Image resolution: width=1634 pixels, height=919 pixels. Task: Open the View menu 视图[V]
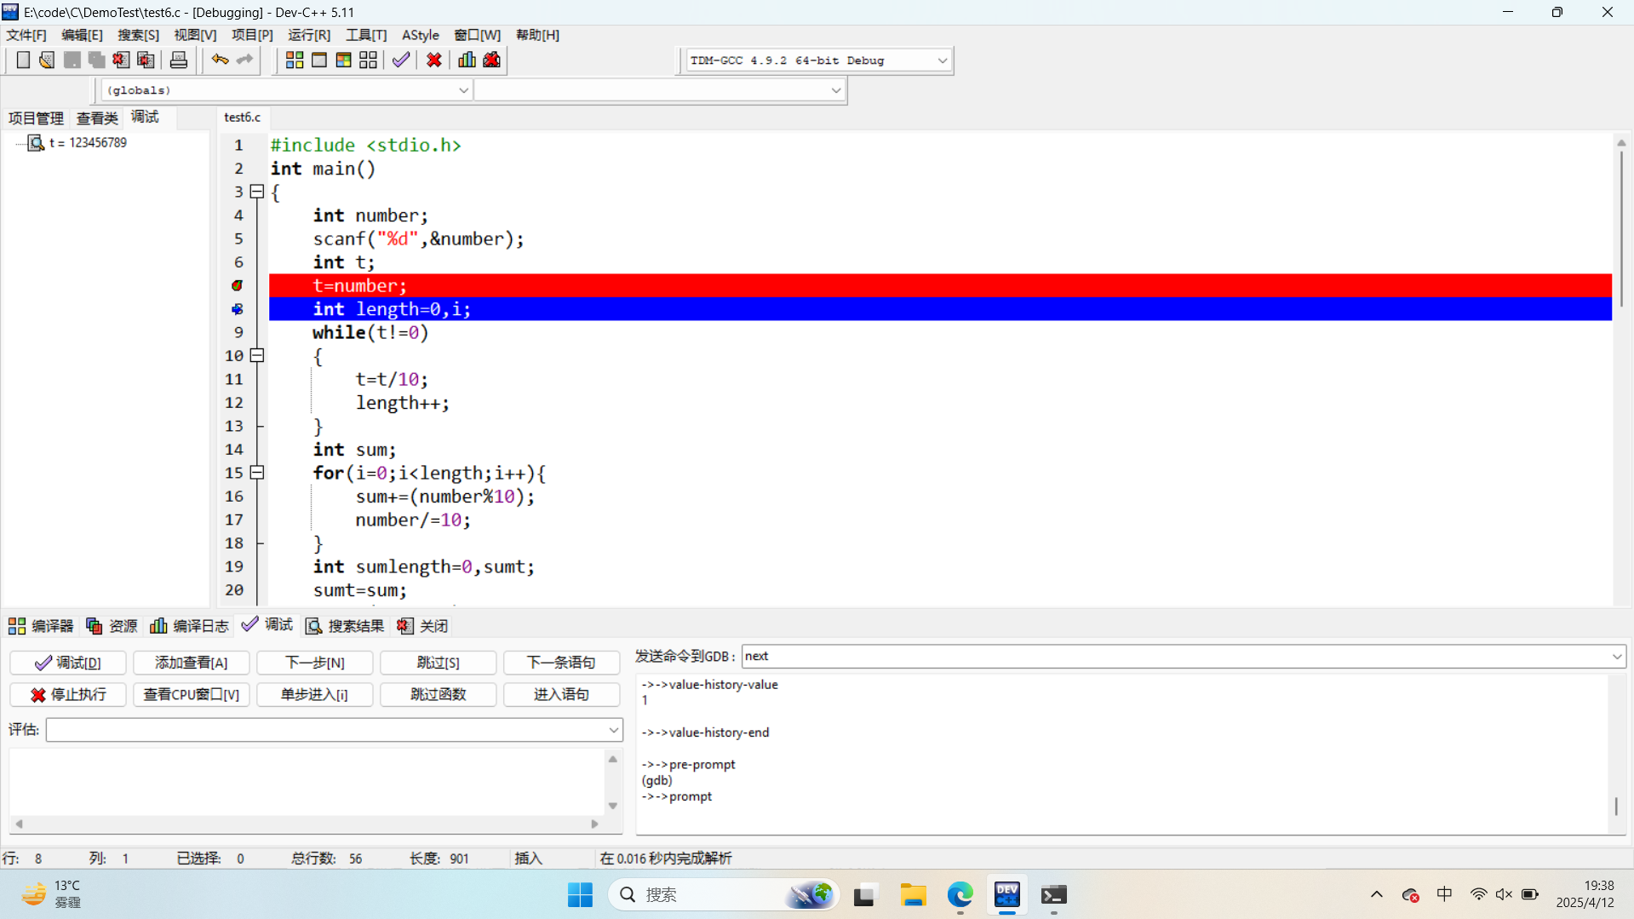[x=195, y=35]
